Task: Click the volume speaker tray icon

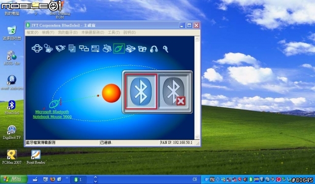Action: (245, 180)
